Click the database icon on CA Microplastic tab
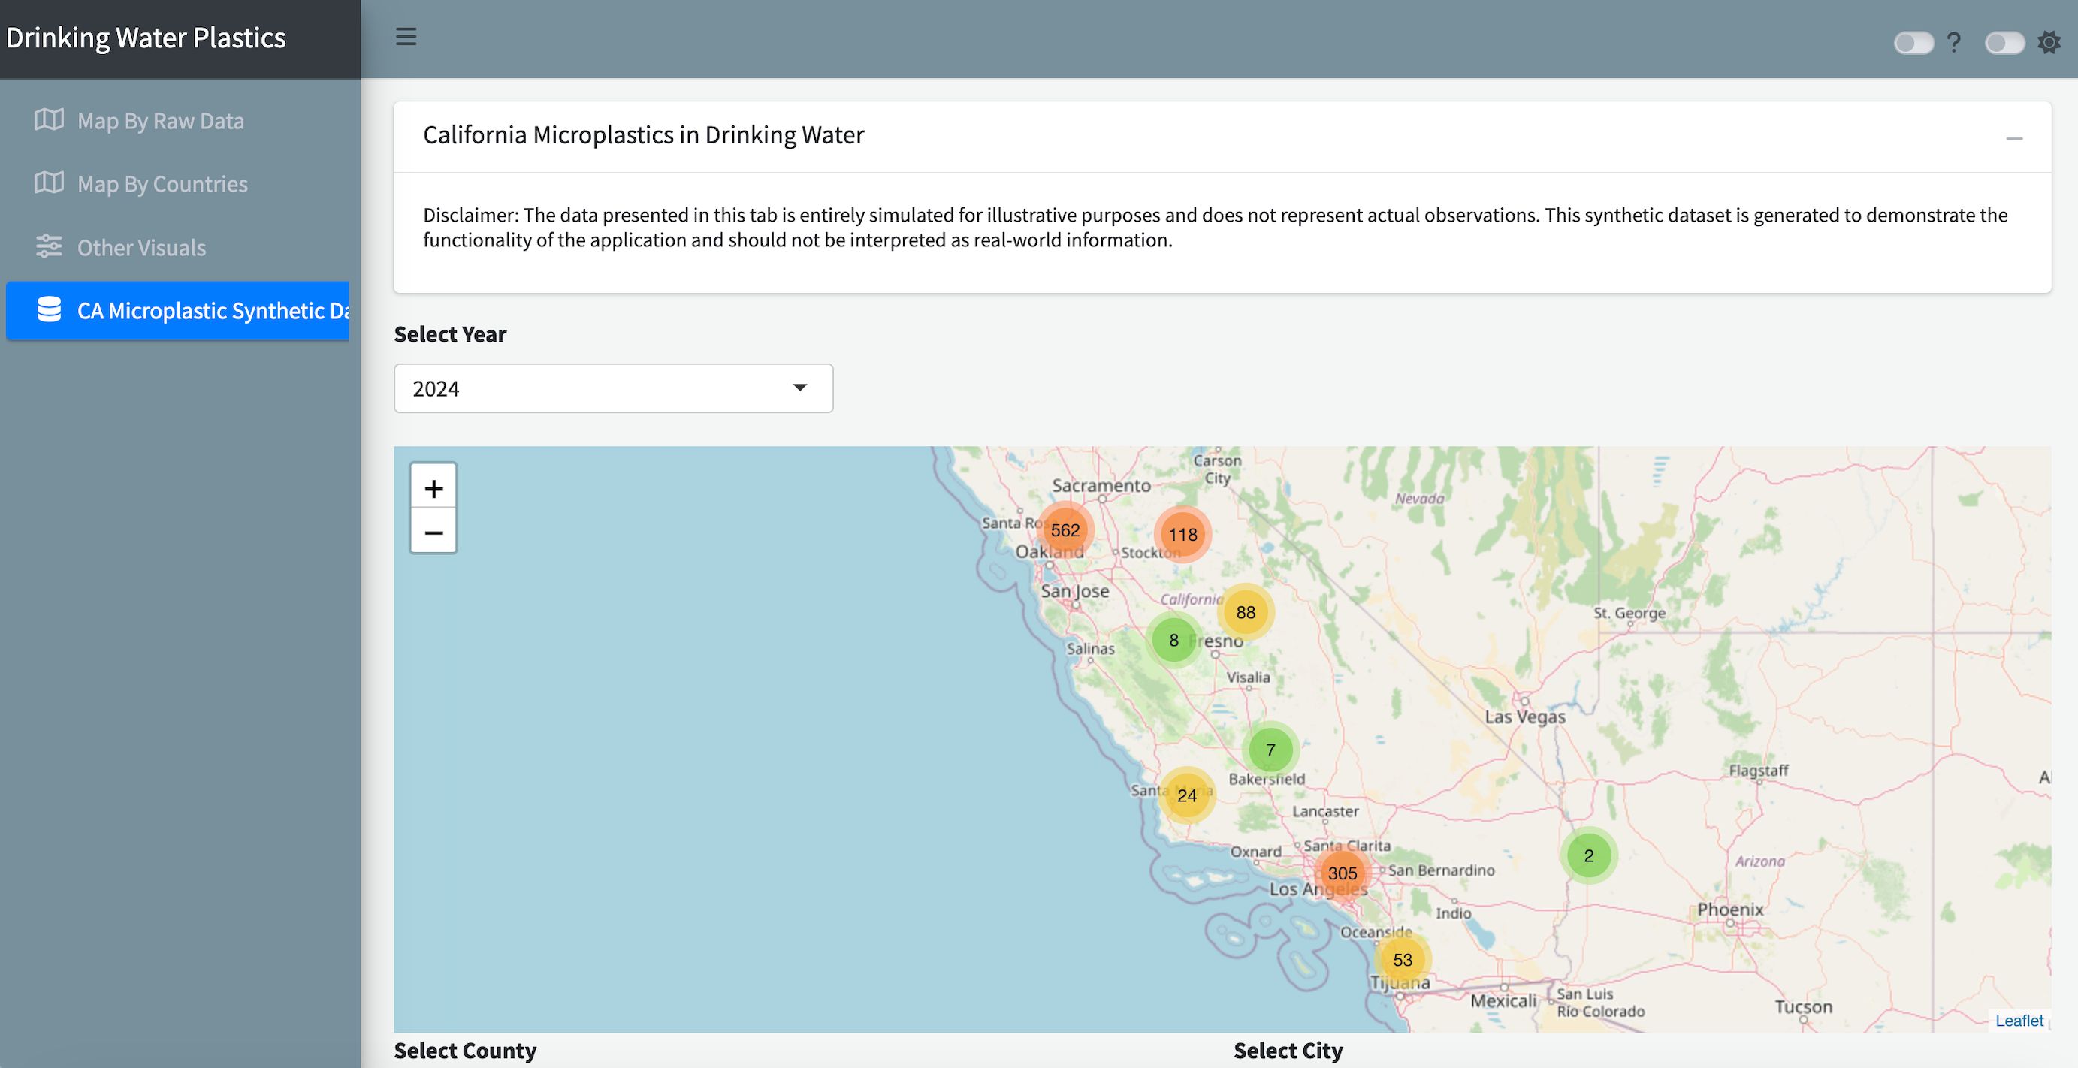 (49, 309)
